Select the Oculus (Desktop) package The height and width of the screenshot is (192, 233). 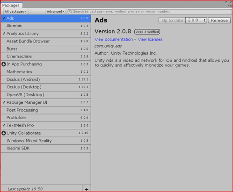46,87
